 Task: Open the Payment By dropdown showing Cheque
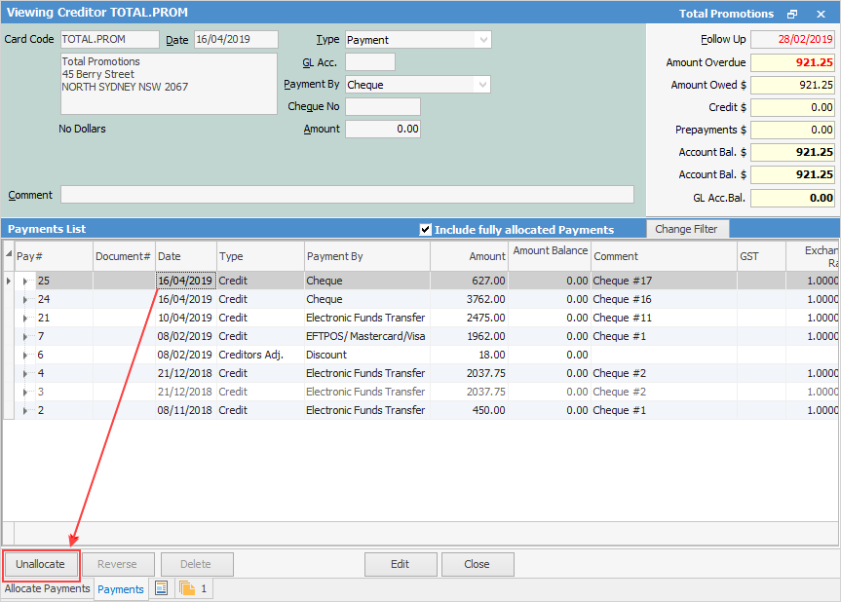(x=481, y=85)
